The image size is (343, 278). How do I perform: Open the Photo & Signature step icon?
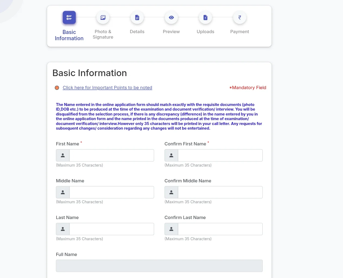coord(103,17)
